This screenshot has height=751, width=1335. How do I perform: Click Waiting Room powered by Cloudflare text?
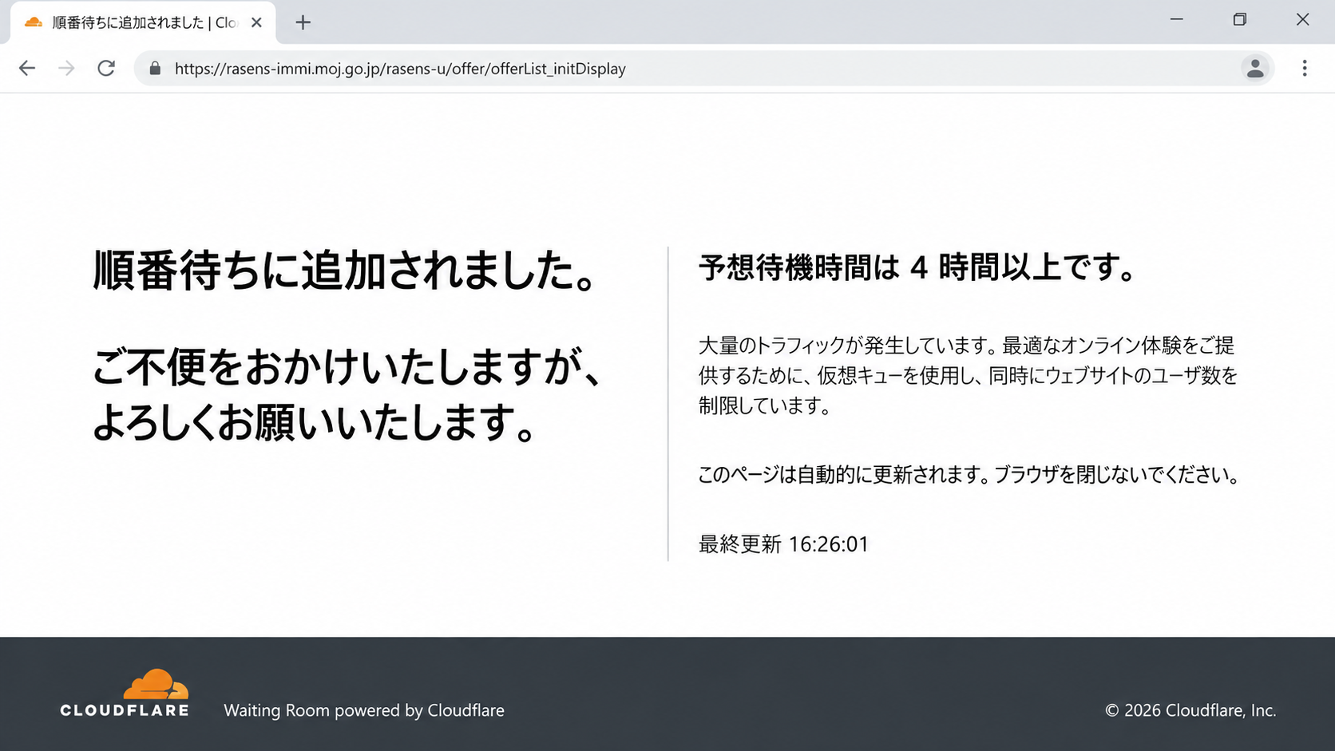coord(364,710)
